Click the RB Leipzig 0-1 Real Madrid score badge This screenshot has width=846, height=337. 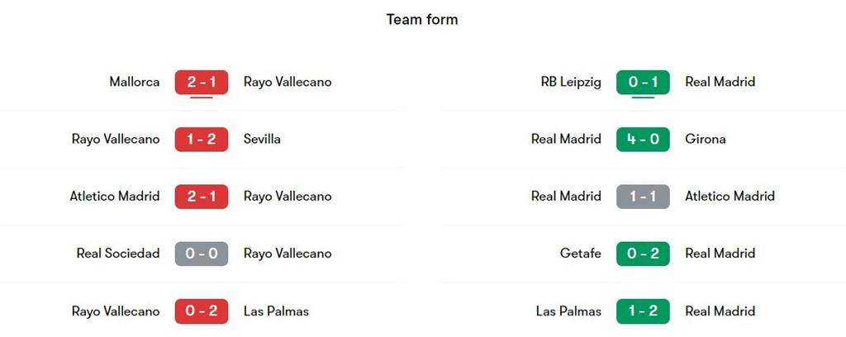[x=643, y=82]
